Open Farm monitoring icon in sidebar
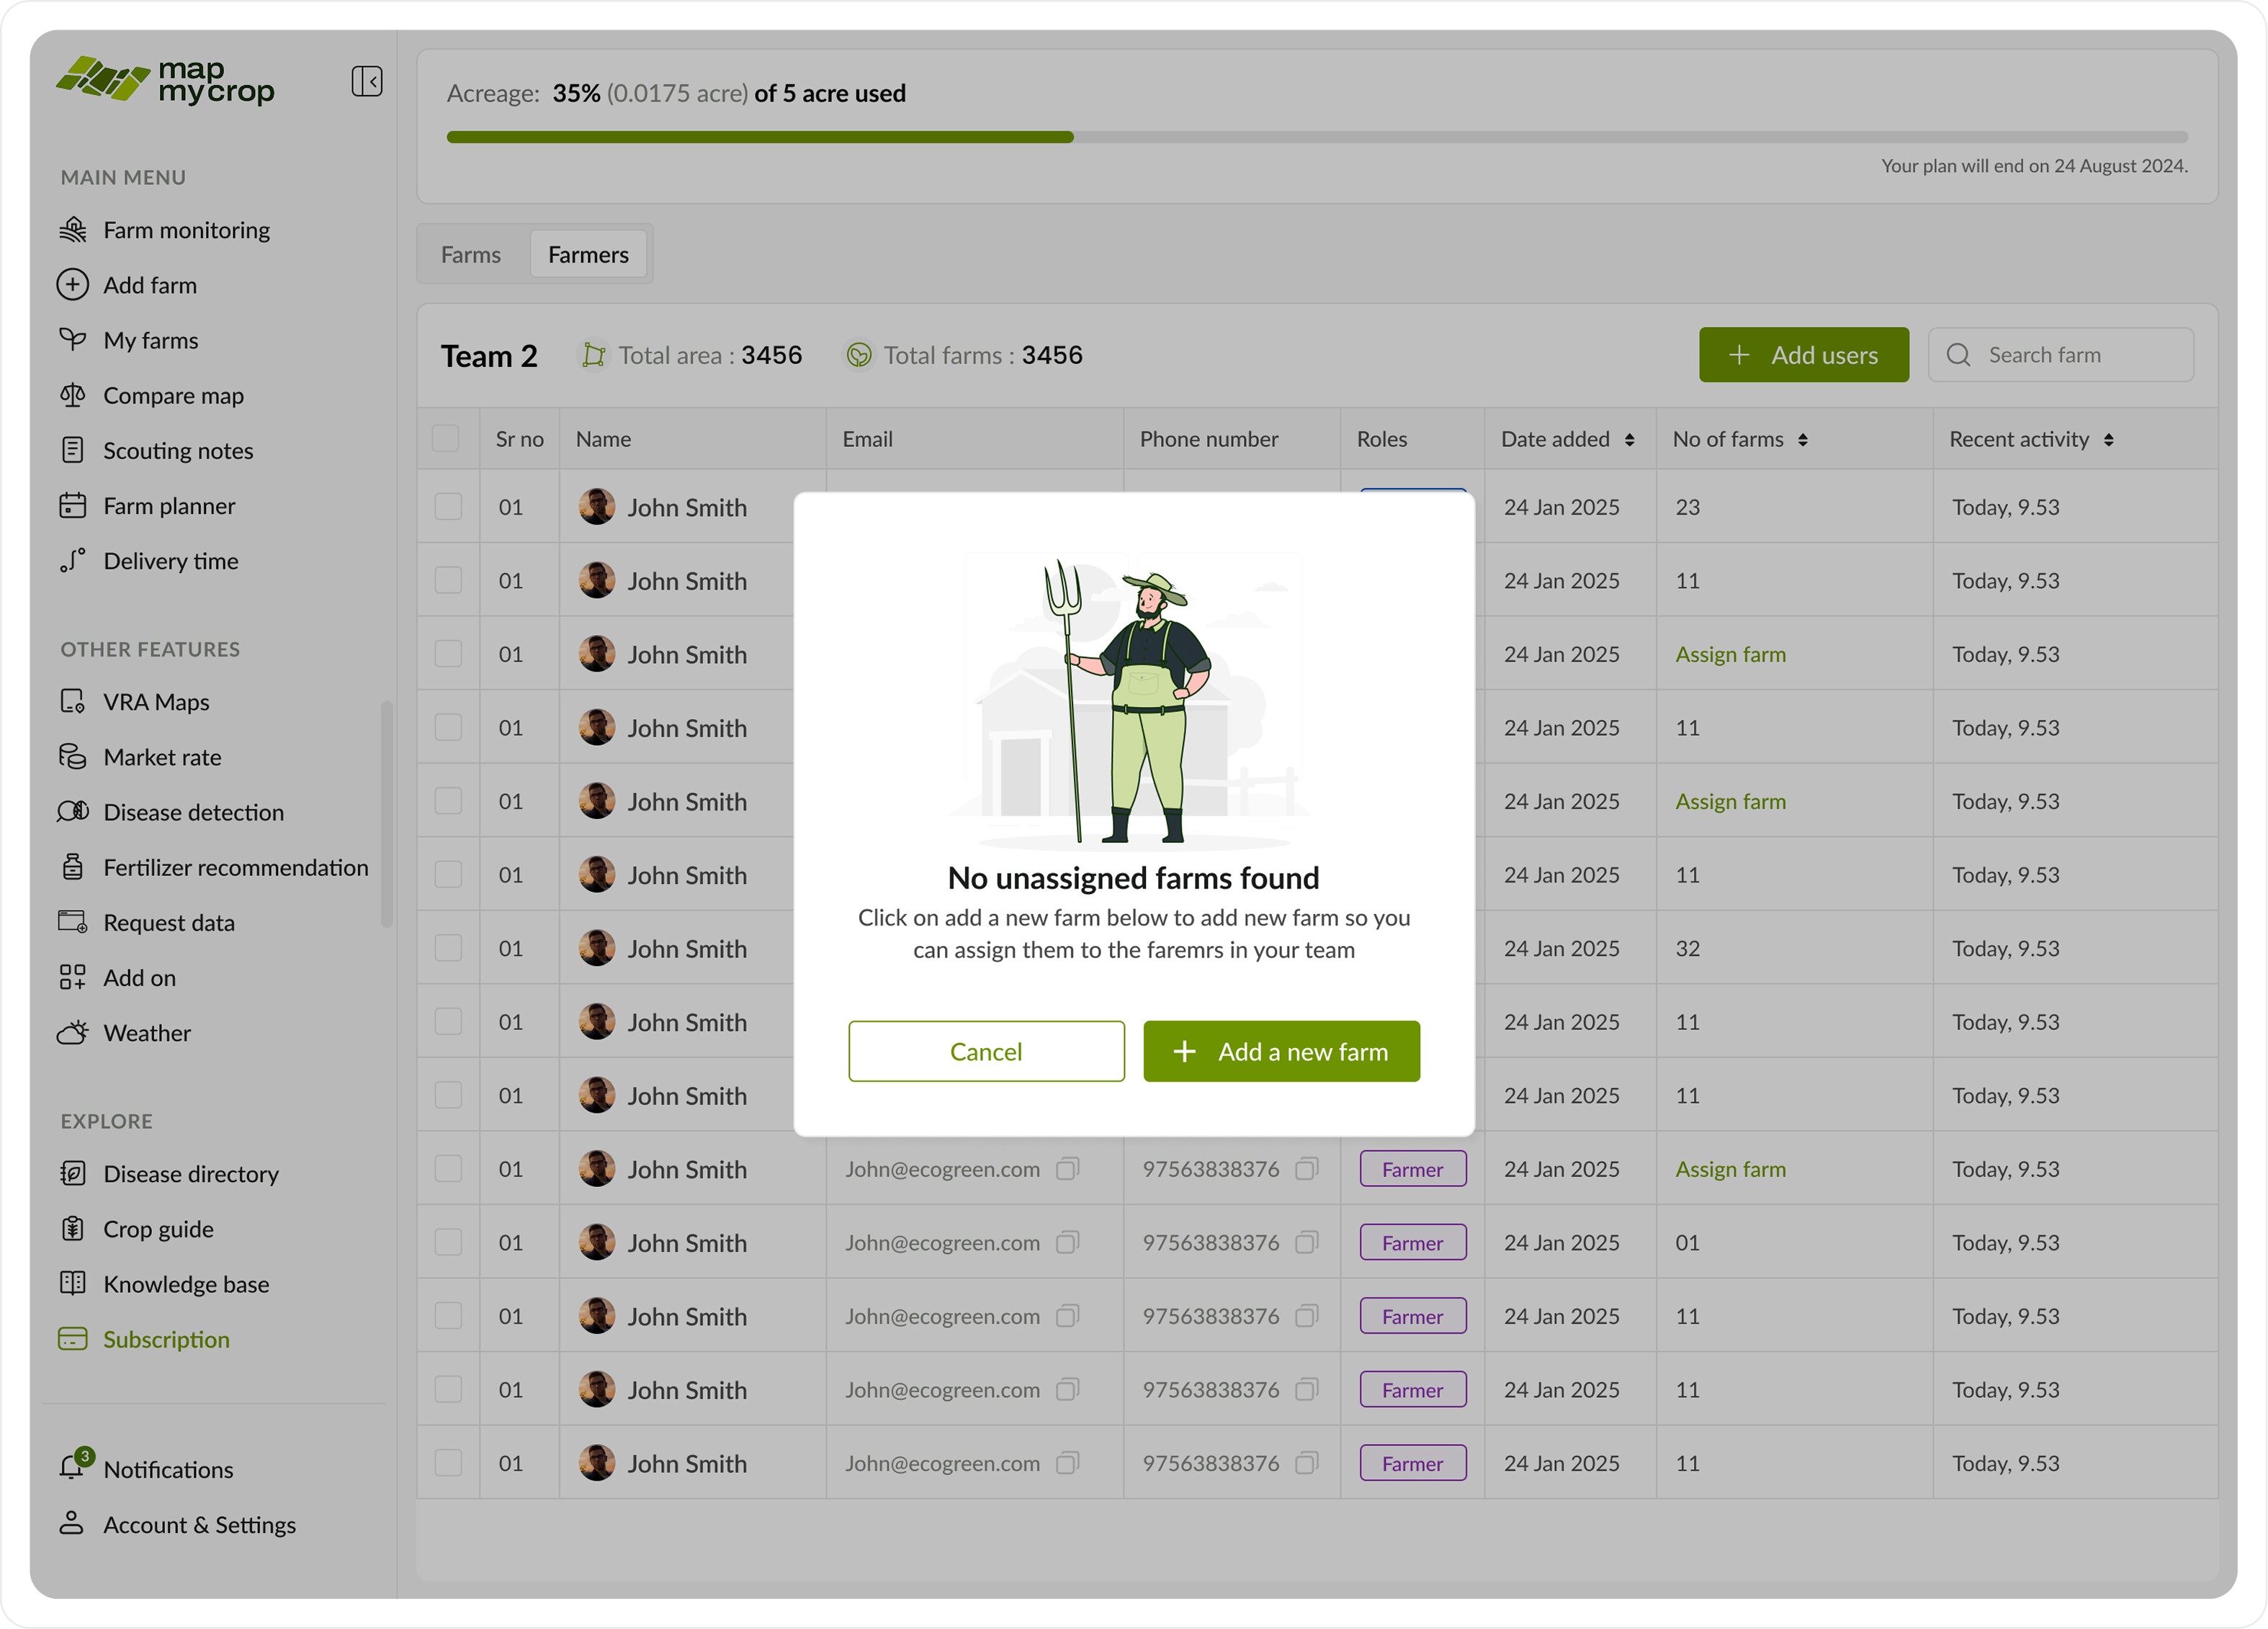 pyautogui.click(x=72, y=230)
